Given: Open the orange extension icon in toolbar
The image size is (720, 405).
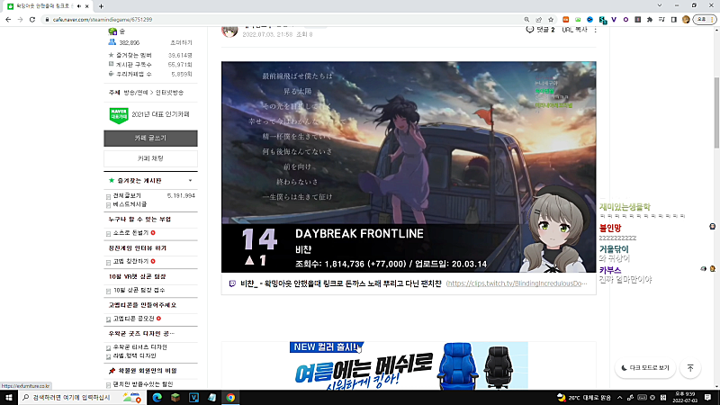Looking at the screenshot, I should (566, 20).
